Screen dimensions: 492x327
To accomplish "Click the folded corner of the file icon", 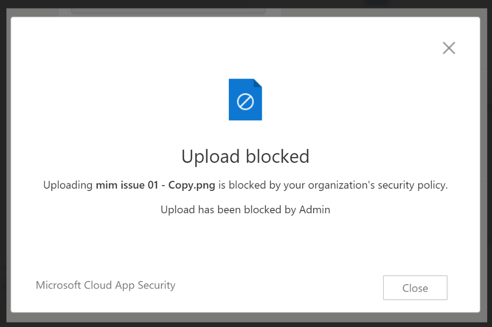I will 258,84.
